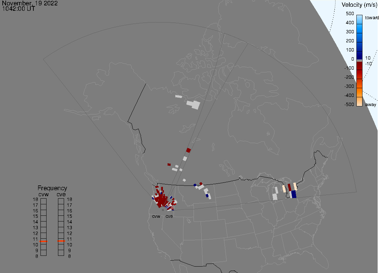The height and width of the screenshot is (273, 379).
Task: Select the orange swatch between -300 and -400
Action: click(x=359, y=93)
